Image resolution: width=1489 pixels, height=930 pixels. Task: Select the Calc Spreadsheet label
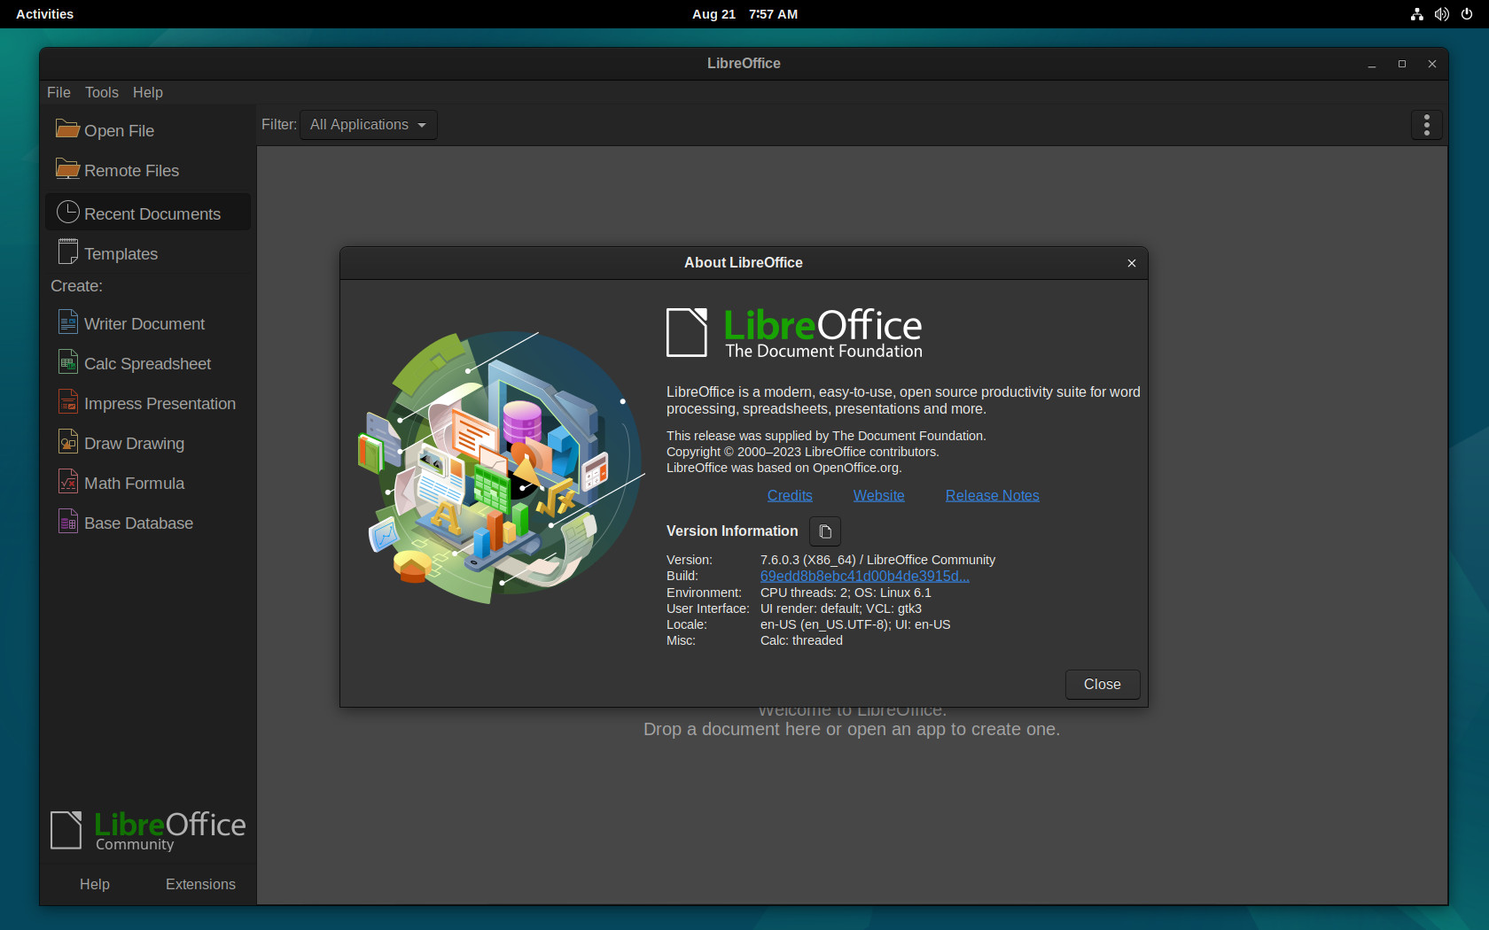pos(147,363)
